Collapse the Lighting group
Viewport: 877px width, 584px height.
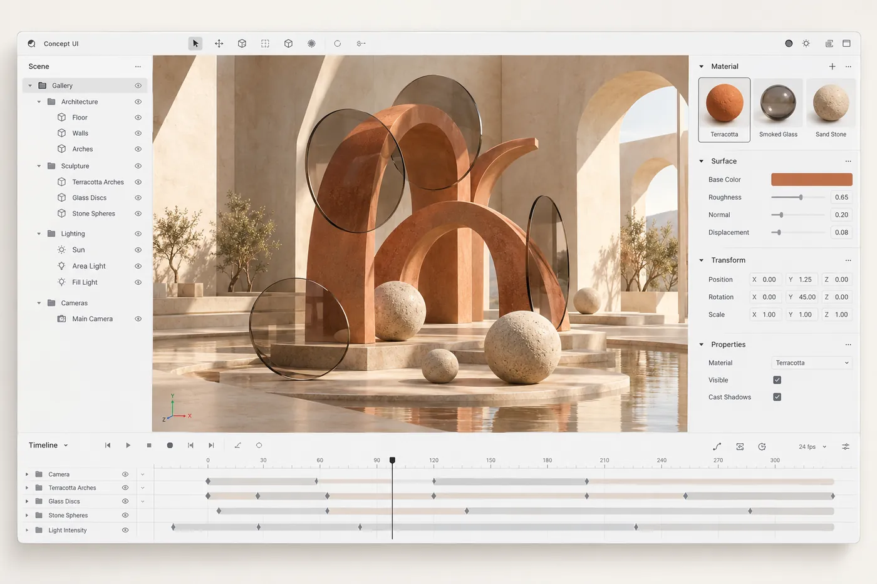tap(39, 233)
